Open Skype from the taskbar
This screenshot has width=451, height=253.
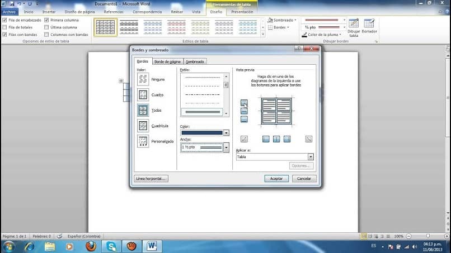tap(111, 246)
